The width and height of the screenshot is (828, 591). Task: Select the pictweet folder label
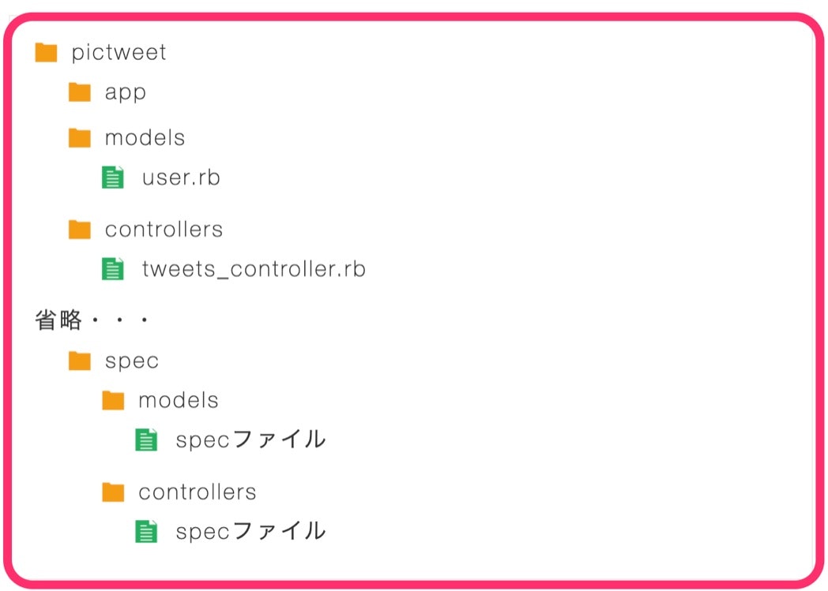119,53
